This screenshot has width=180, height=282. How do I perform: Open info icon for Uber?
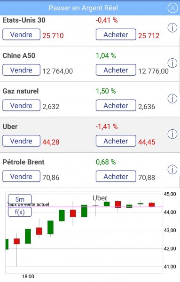tap(172, 134)
